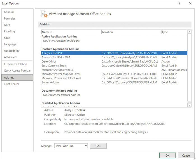Sort add-ins by the Location column header
Image resolution: width=196 pixels, height=160 pixels.
point(131,32)
